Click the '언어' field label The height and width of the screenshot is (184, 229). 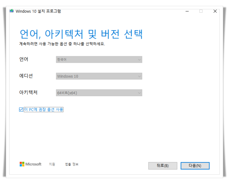[24, 59]
